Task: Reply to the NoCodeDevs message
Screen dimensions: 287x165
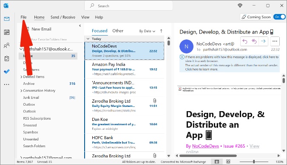Action: 245,41
